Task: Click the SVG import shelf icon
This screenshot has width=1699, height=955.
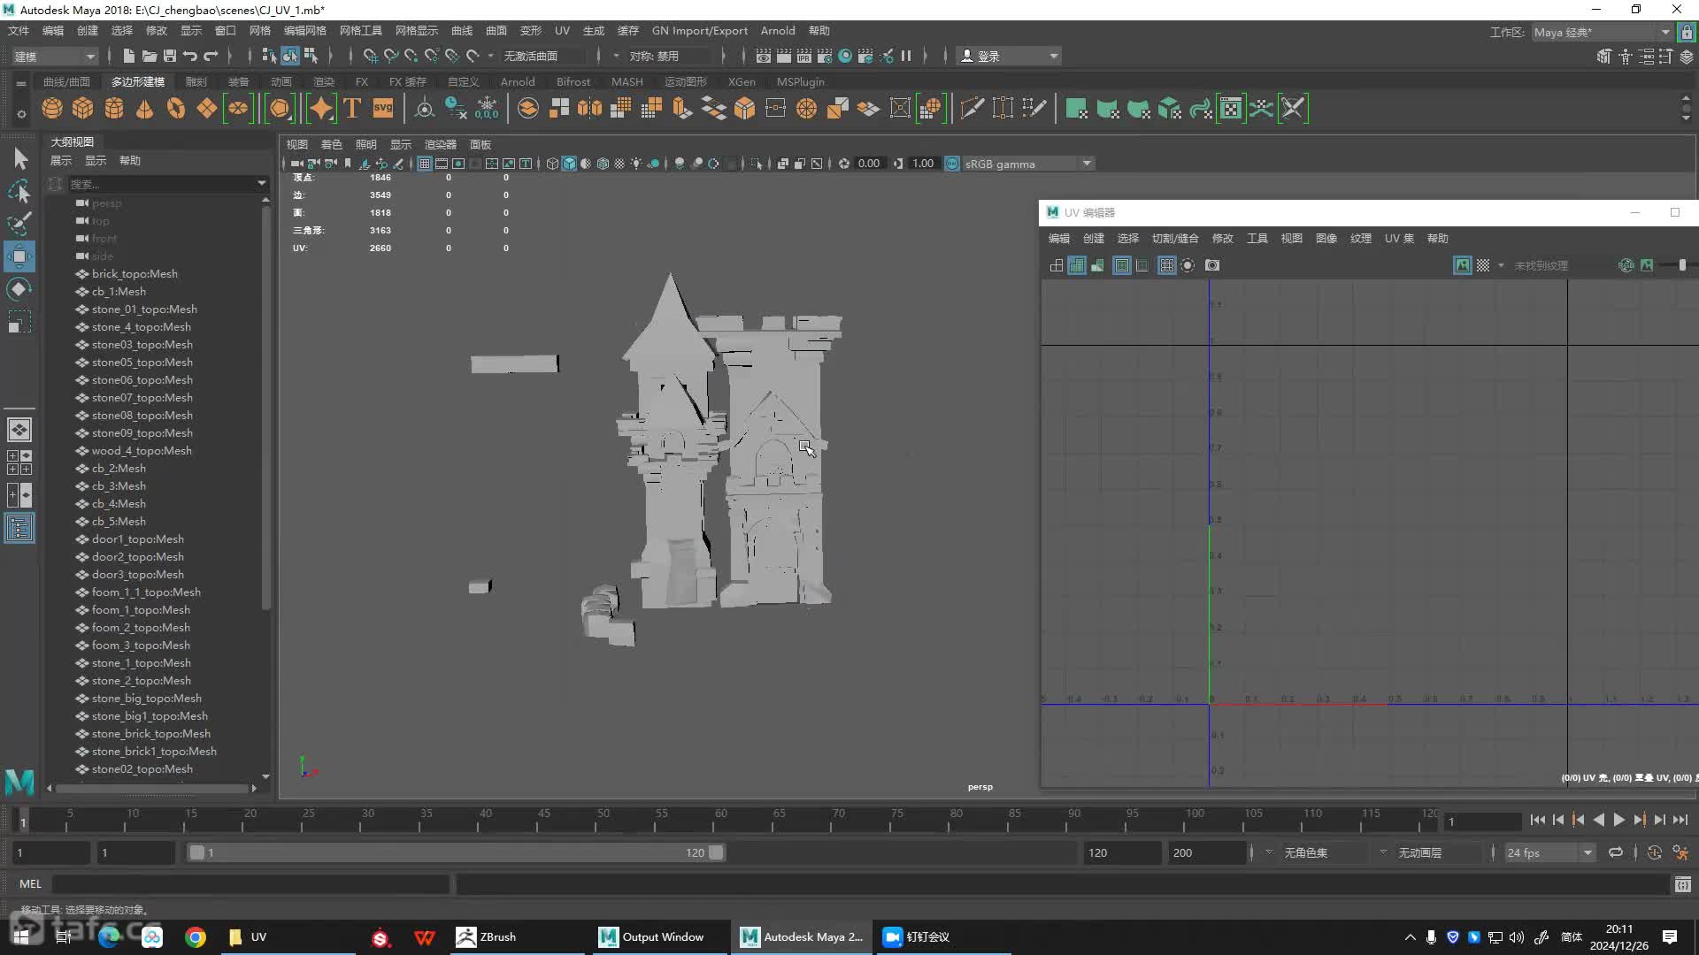Action: tap(383, 108)
